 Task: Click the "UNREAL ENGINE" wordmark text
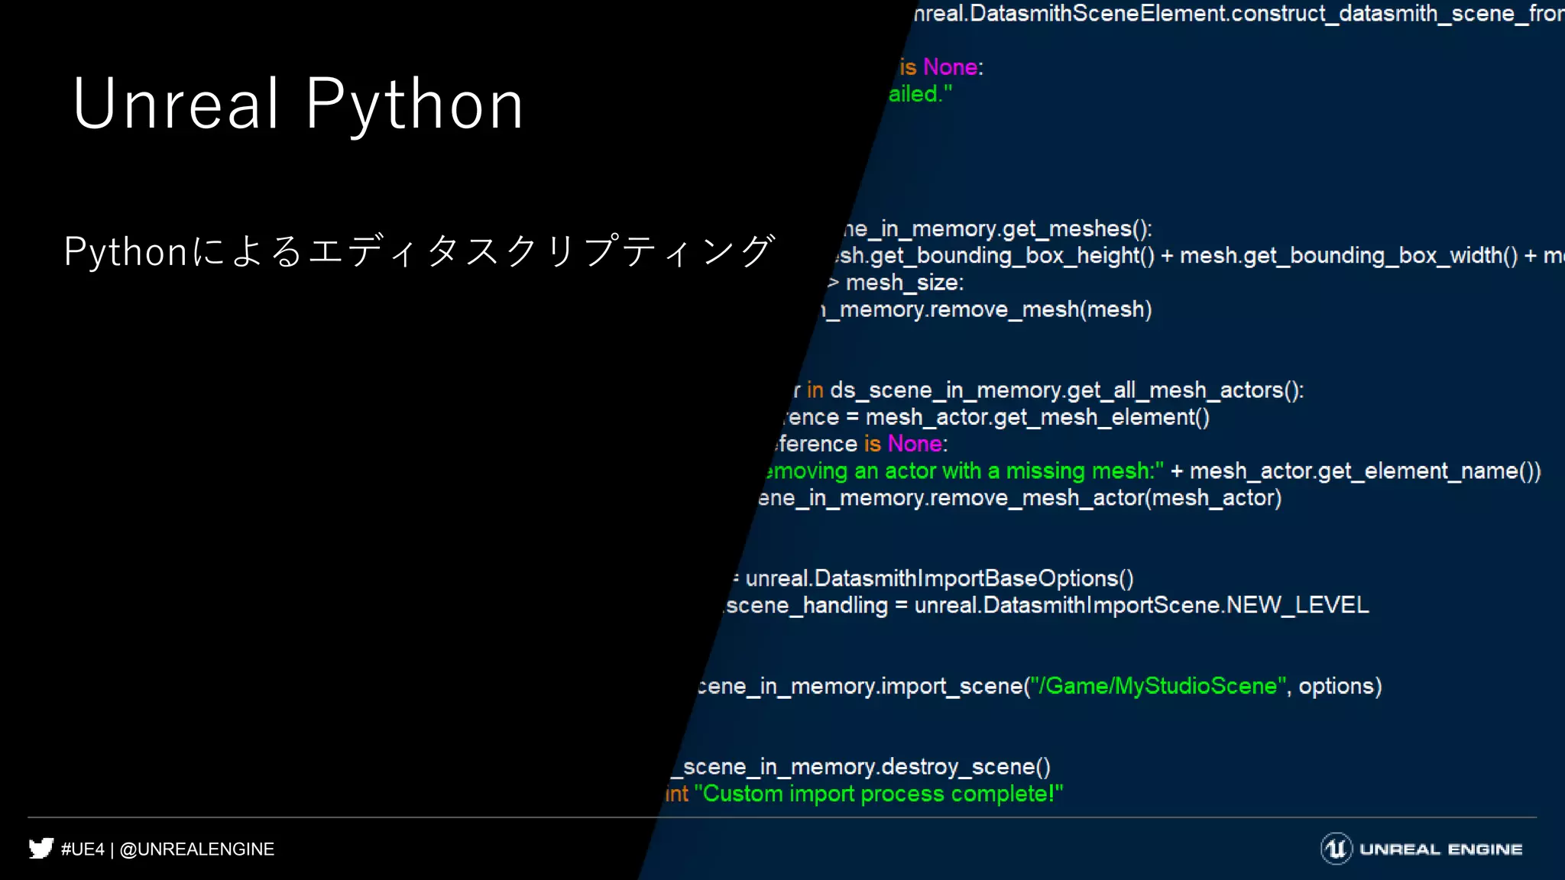(x=1441, y=849)
